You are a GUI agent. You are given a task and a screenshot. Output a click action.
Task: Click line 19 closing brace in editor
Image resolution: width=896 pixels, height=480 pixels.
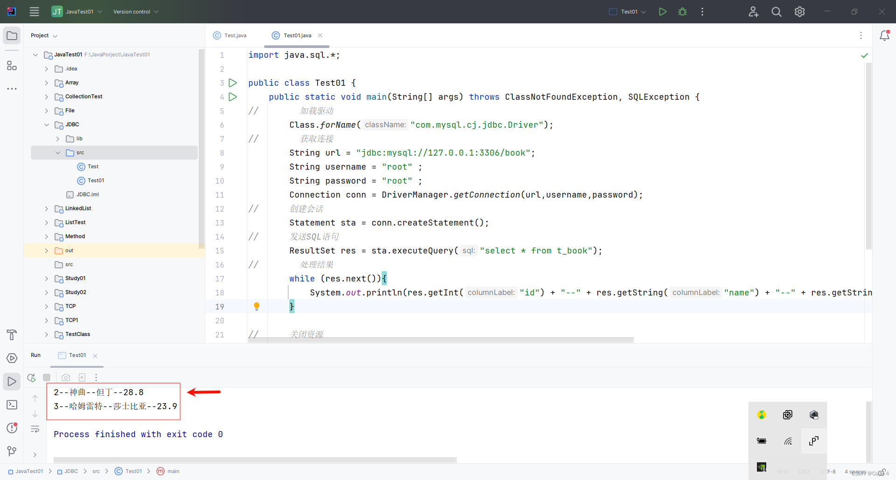(292, 306)
